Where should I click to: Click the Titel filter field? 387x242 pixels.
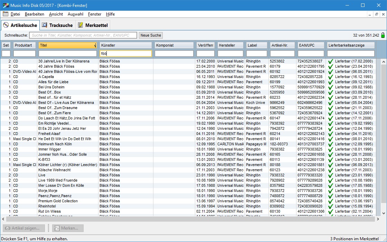pos(67,54)
